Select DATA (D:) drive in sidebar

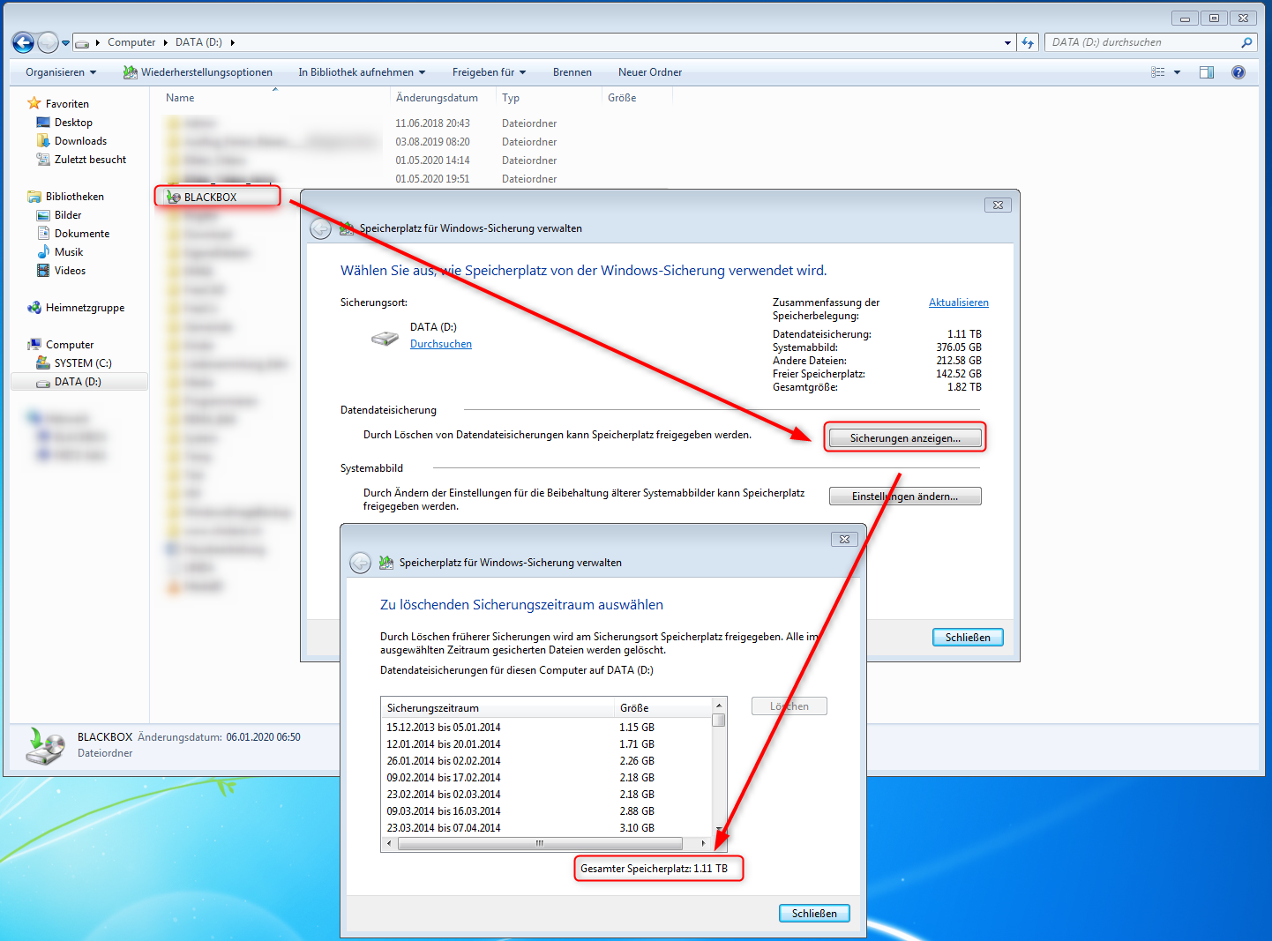pos(79,382)
